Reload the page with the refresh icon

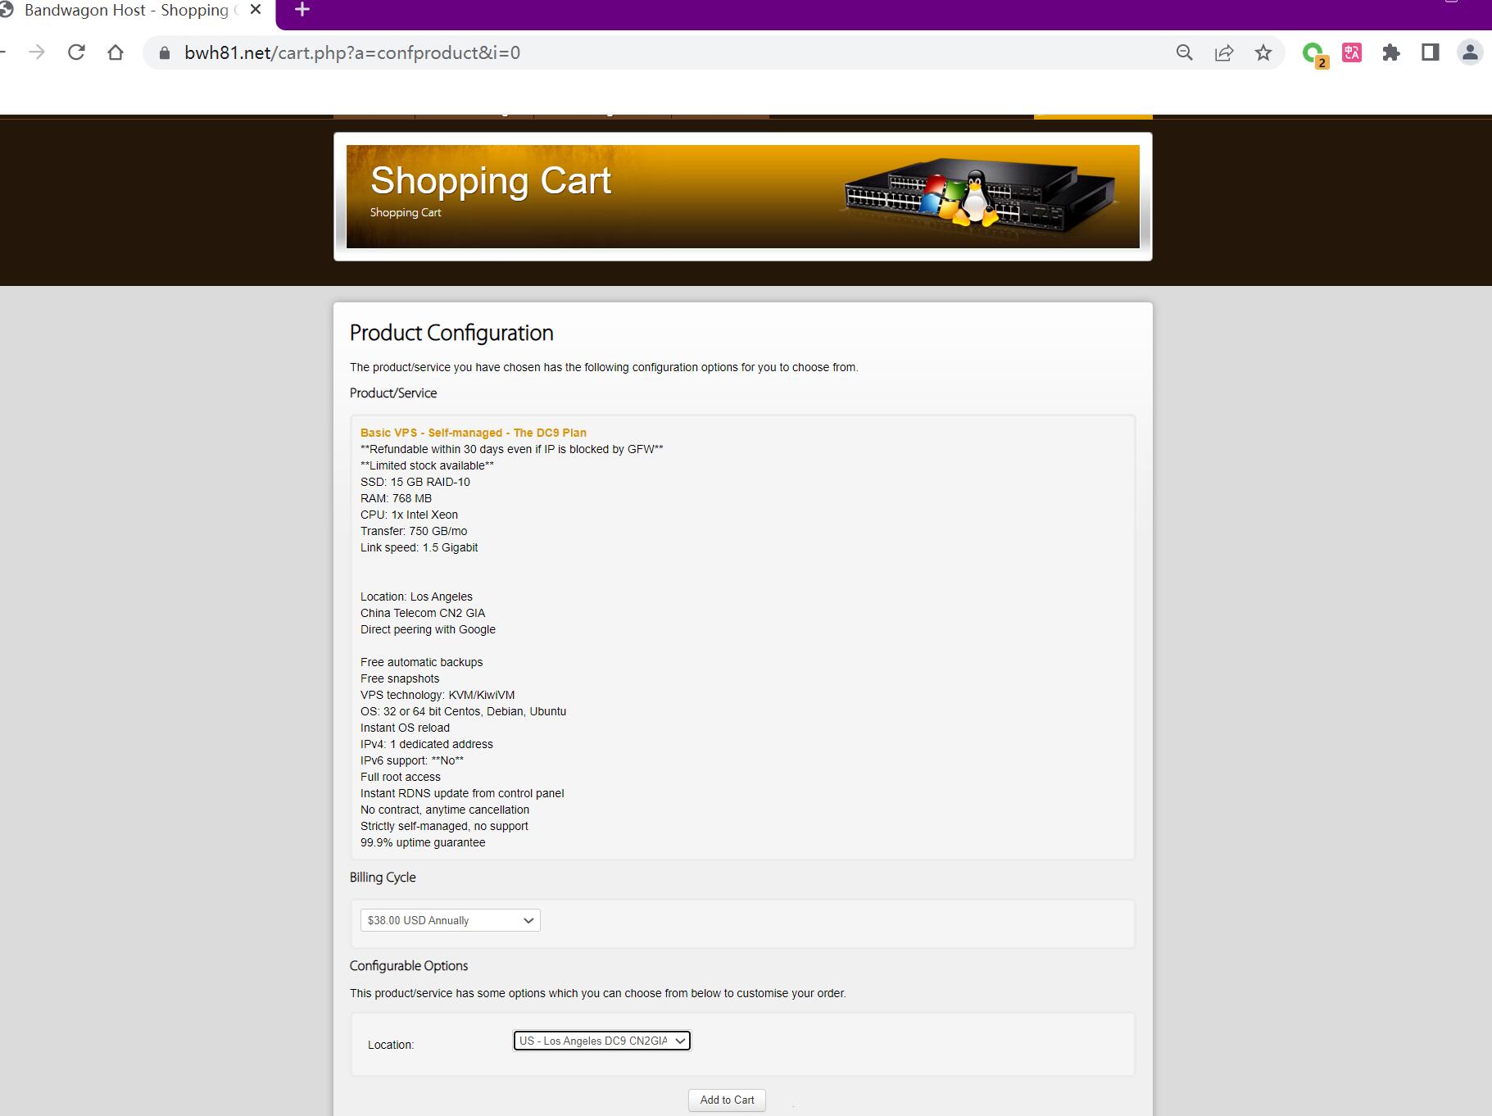(76, 52)
